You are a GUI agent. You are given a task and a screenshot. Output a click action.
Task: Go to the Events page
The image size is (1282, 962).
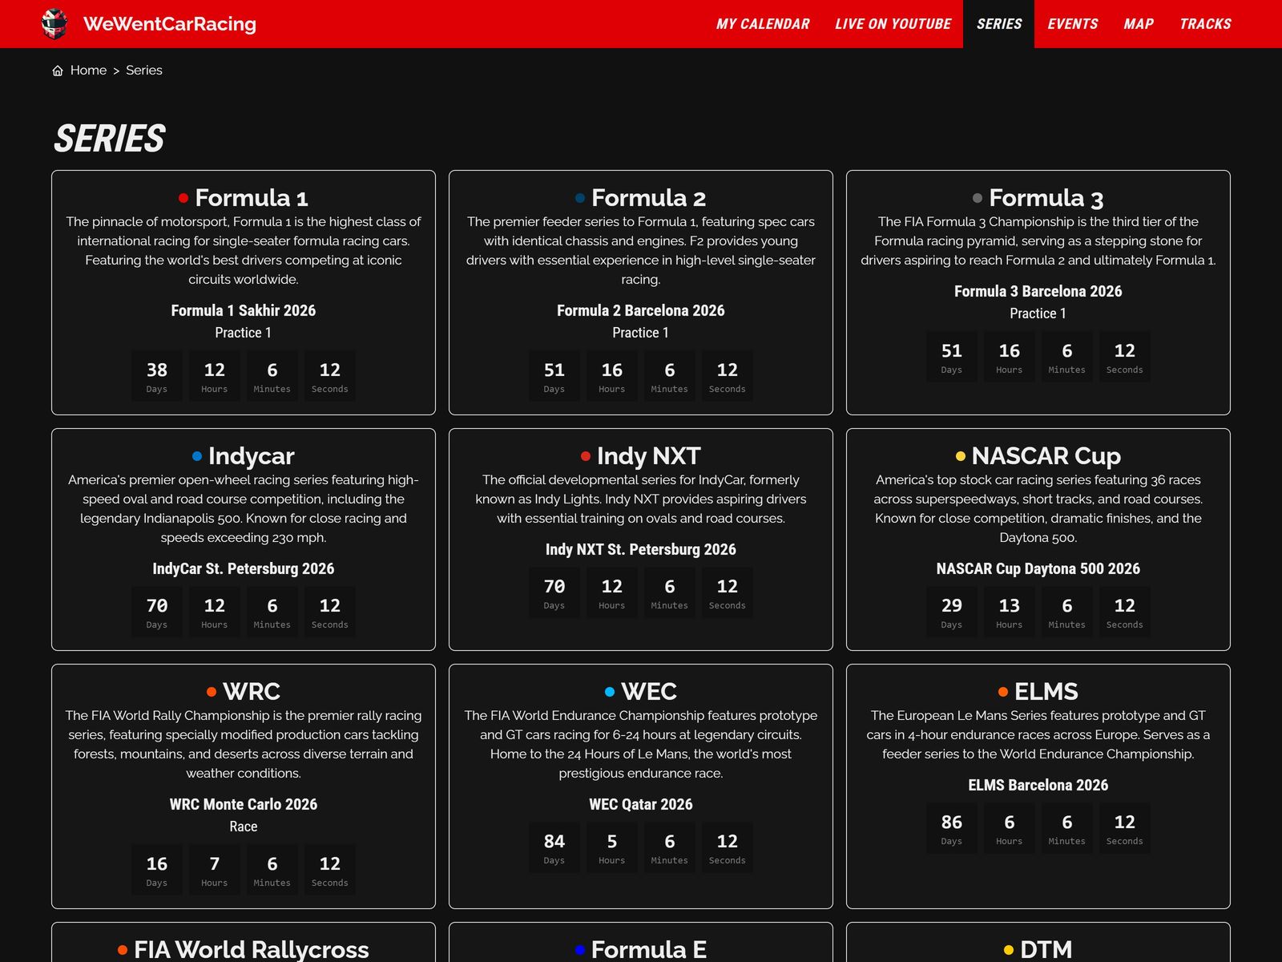[x=1073, y=24]
